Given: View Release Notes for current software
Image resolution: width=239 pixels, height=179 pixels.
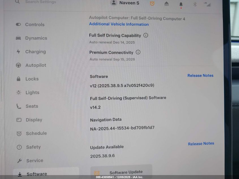Looking at the screenshot, I should click(200, 76).
